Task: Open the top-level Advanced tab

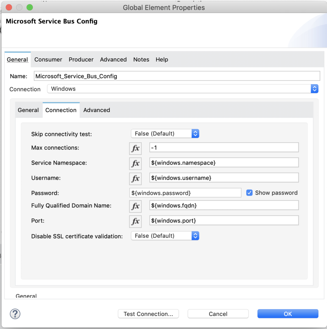Action: (113, 59)
